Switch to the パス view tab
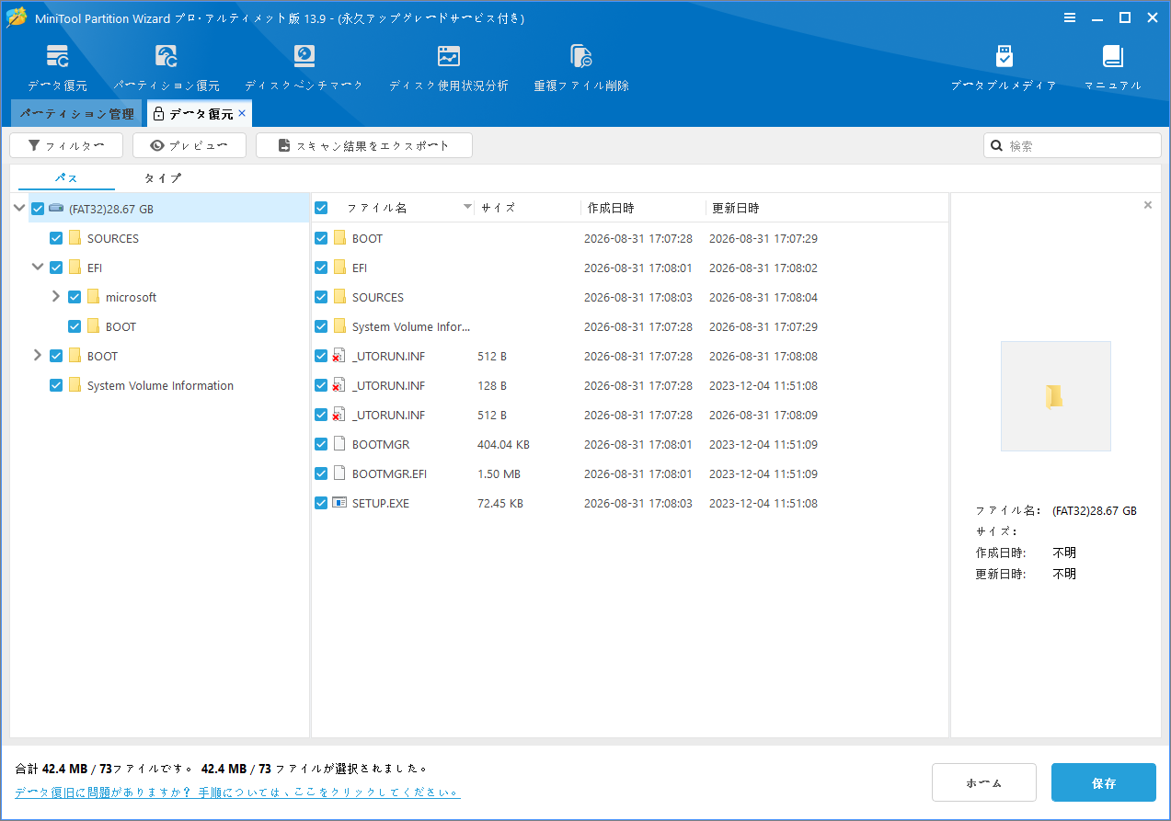 click(x=66, y=178)
